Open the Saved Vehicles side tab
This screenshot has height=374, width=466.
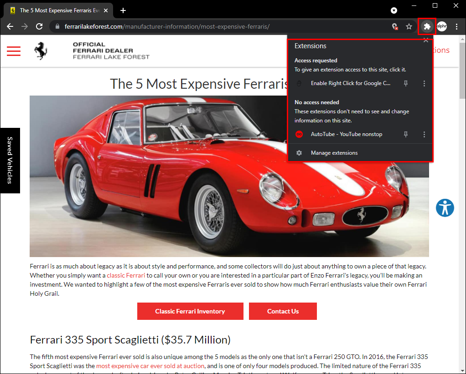(10, 161)
